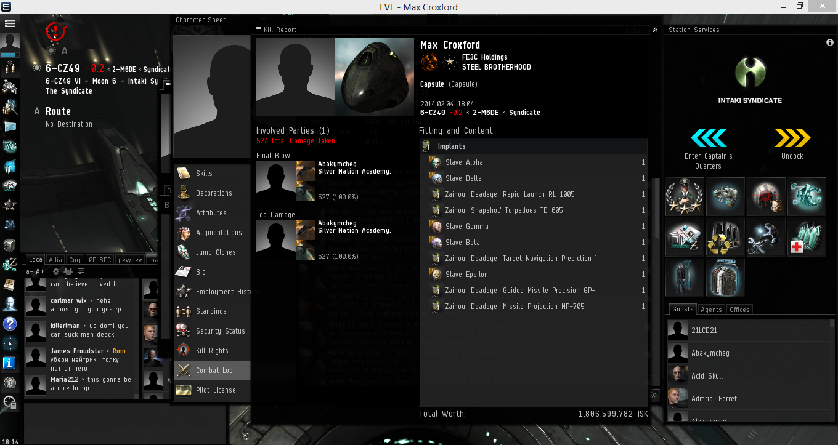
Task: Open Station Services info icon
Action: 830,42
